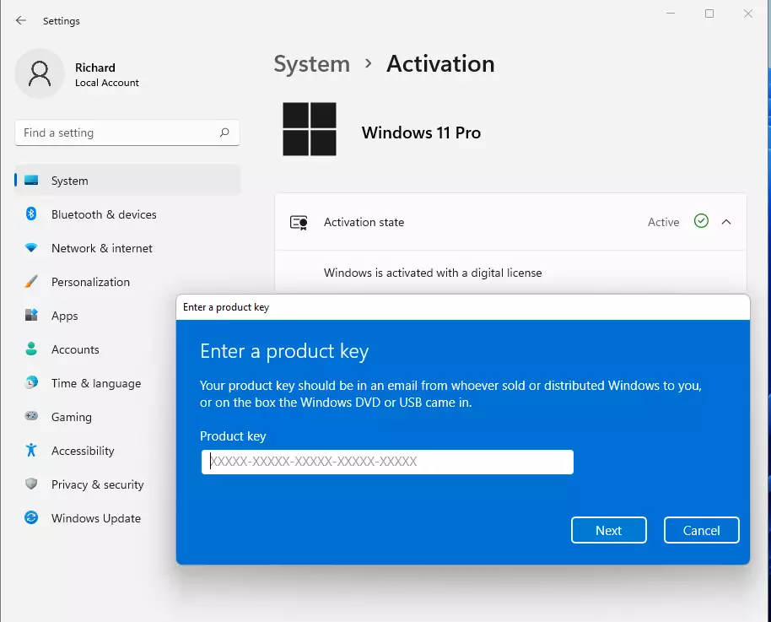
Task: Open Accounts via its person icon
Action: coord(31,349)
